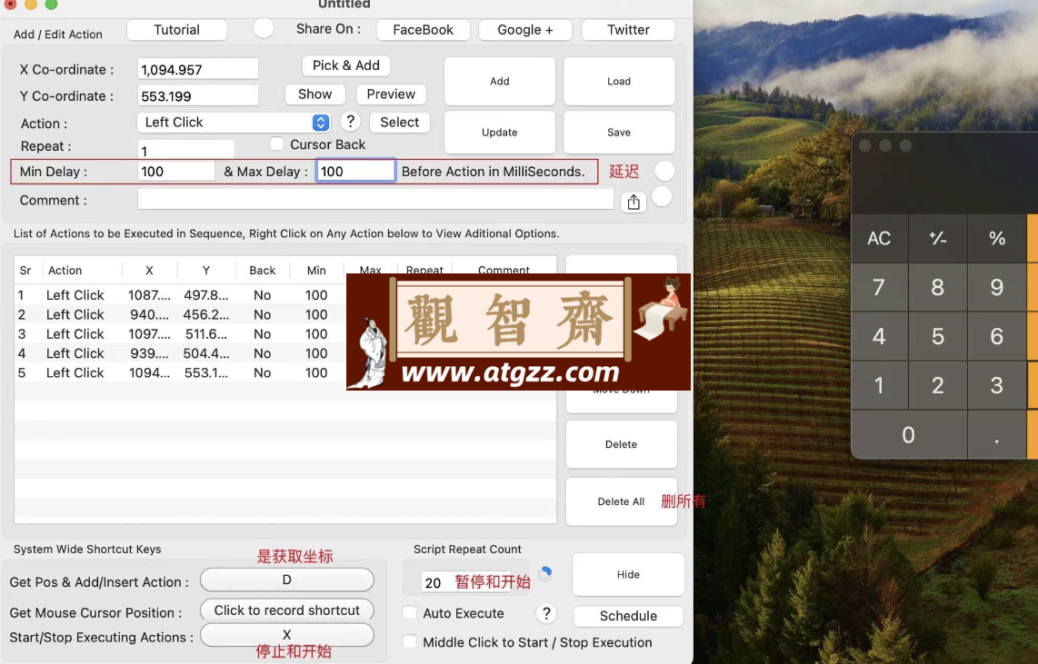1038x664 pixels.
Task: Select action row 3 with X 1097
Action: pyautogui.click(x=285, y=334)
